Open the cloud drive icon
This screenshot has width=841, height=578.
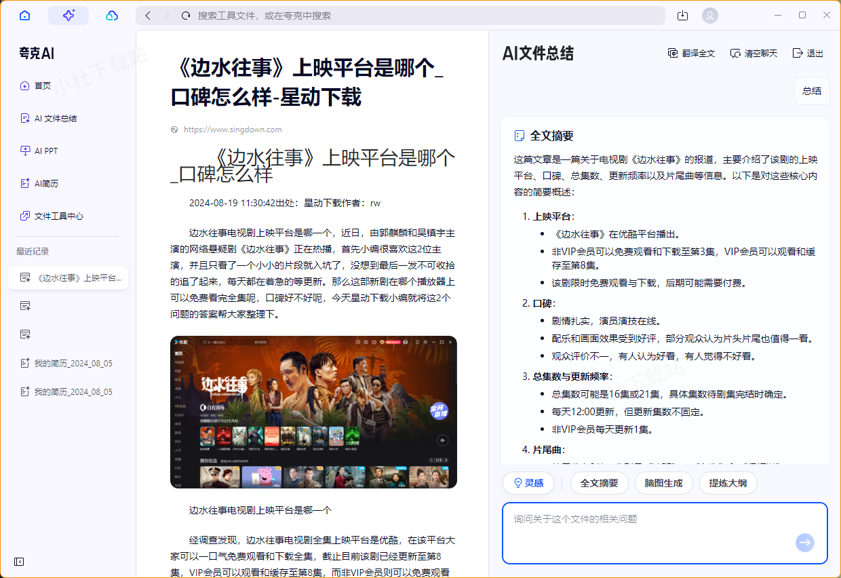112,16
